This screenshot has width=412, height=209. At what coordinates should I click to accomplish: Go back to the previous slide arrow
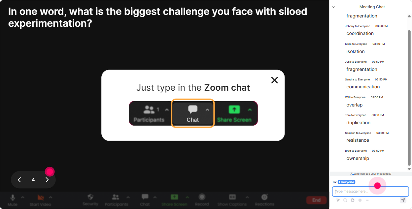coord(19,180)
